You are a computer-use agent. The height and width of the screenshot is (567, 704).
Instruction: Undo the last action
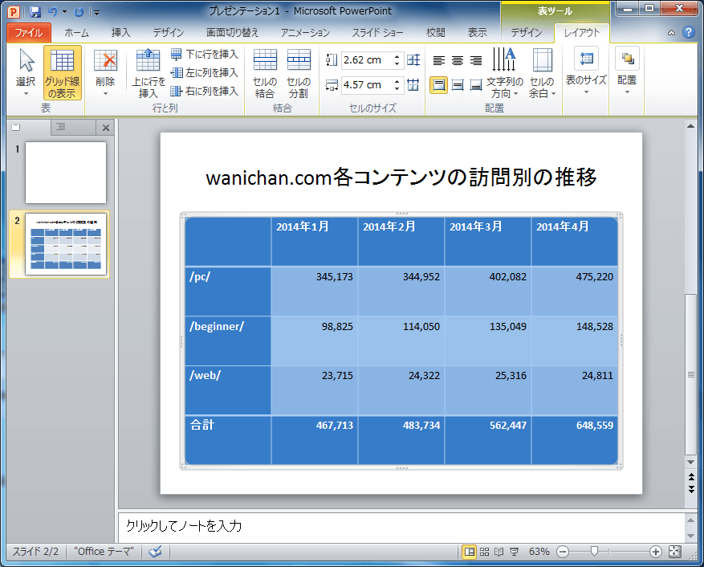(x=52, y=12)
